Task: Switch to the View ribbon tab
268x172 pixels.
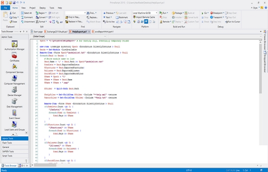Action: [23, 8]
